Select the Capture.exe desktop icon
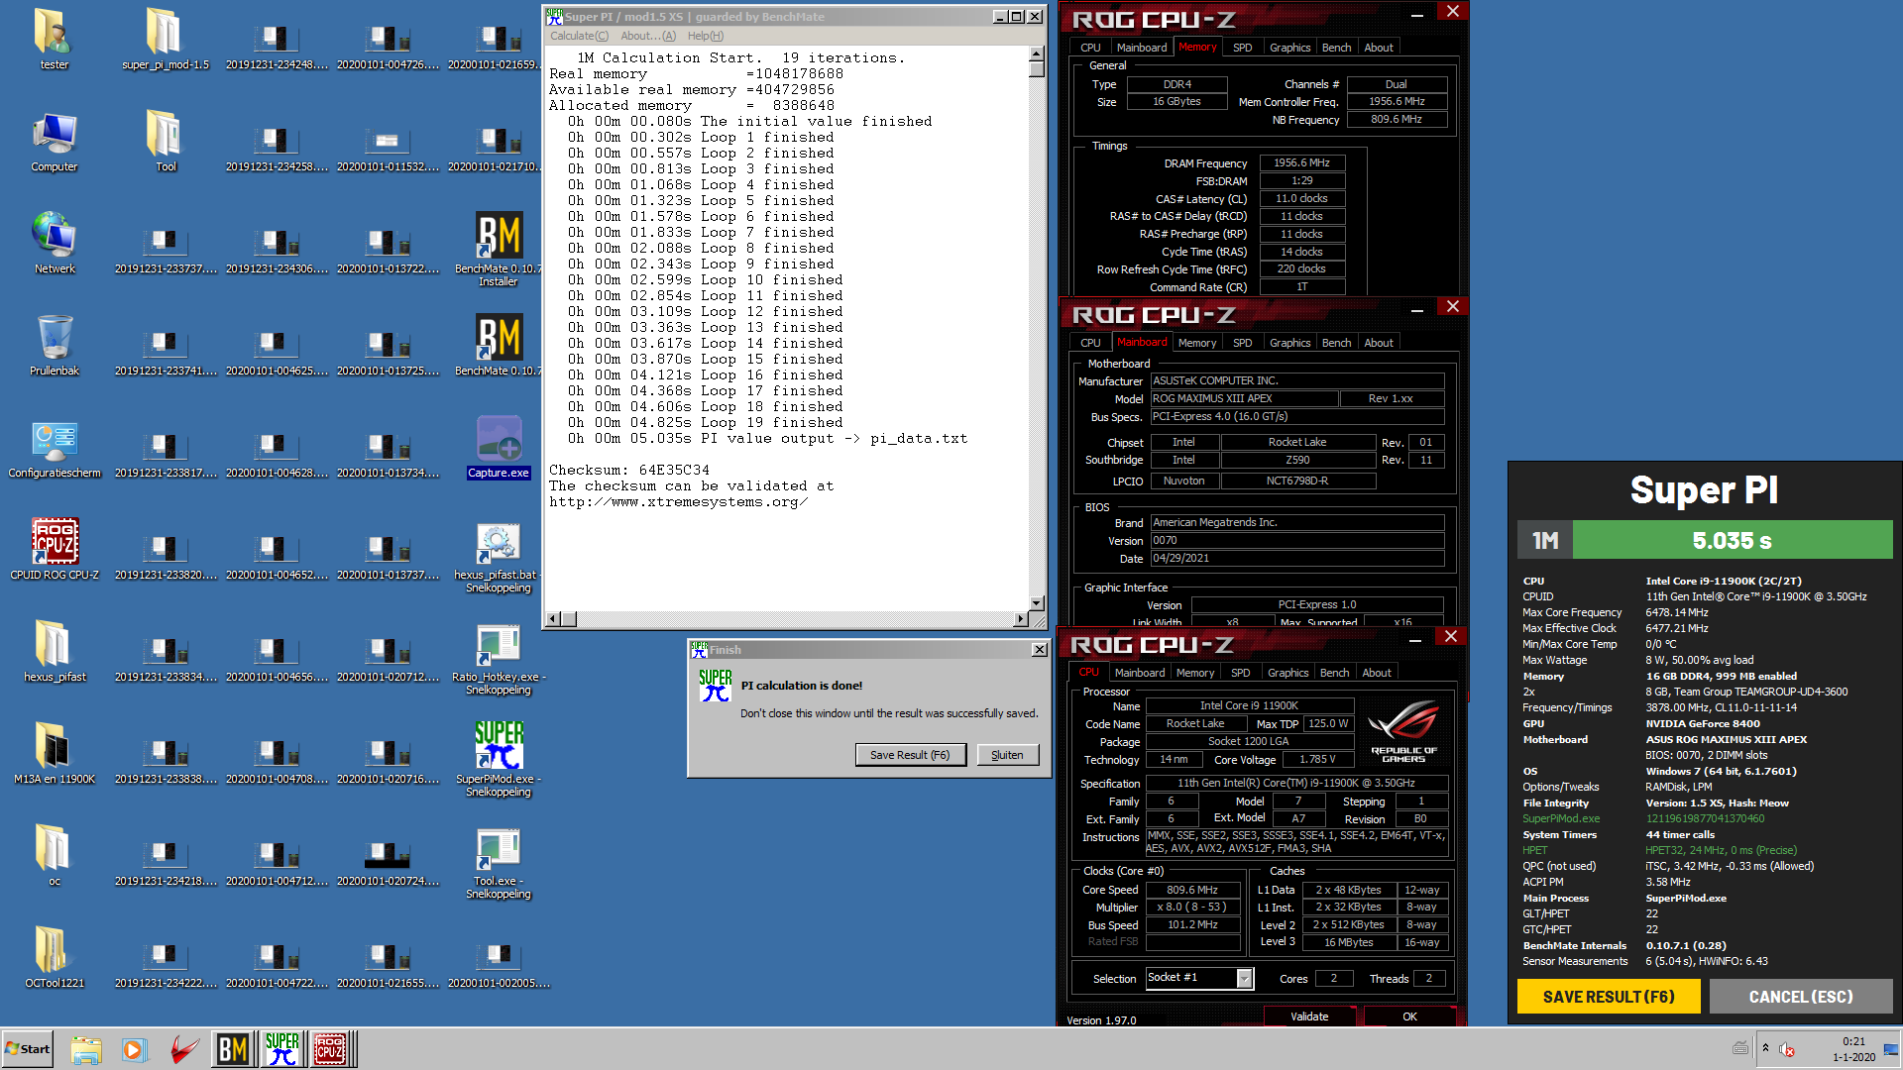The height and width of the screenshot is (1070, 1903). tap(499, 448)
